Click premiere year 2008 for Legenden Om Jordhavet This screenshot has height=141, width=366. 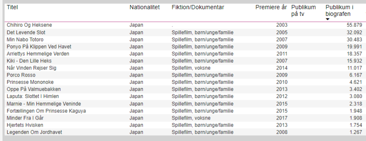point(282,132)
